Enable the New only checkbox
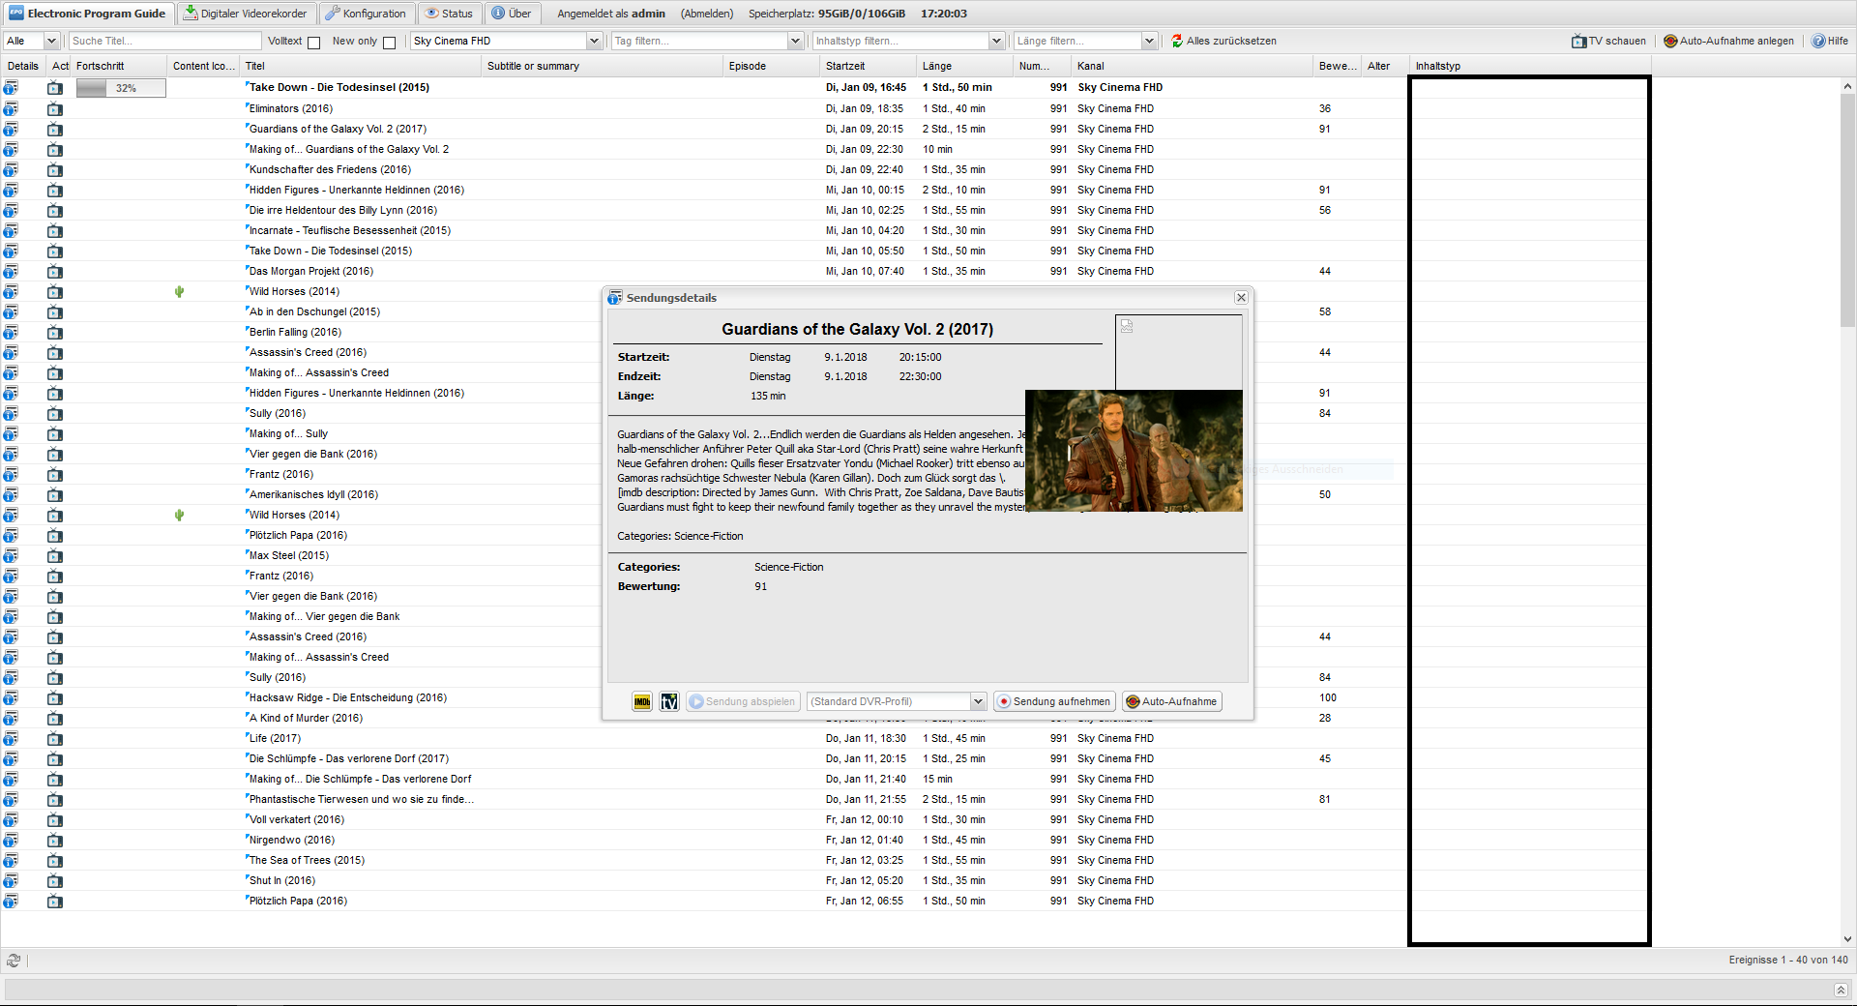The height and width of the screenshot is (1006, 1857). pyautogui.click(x=389, y=42)
